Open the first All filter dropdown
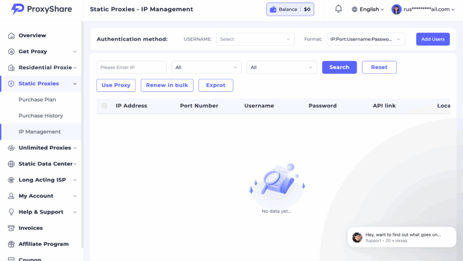This screenshot has height=261, width=463. 206,67
